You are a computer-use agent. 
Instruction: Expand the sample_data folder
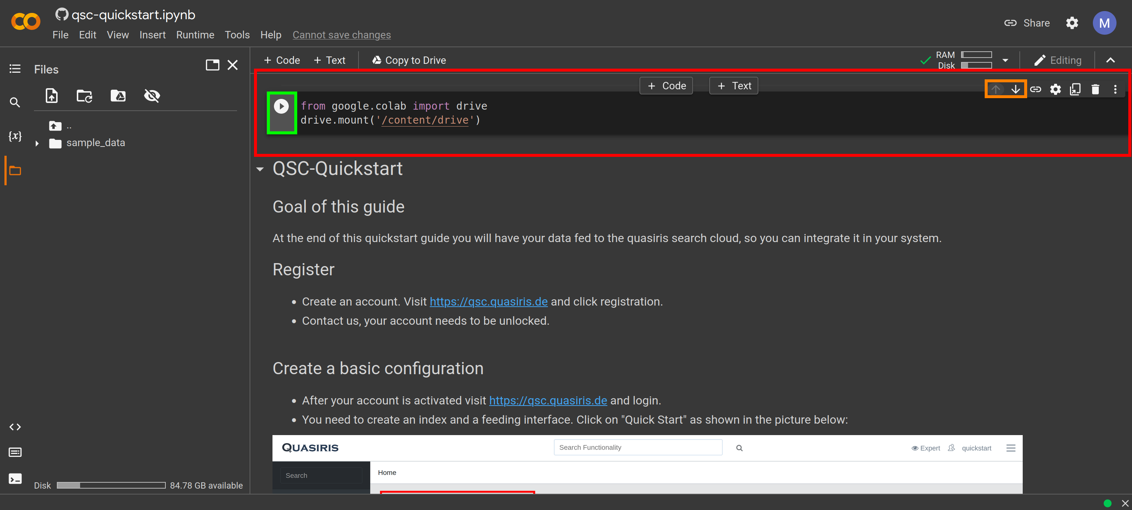coord(37,143)
